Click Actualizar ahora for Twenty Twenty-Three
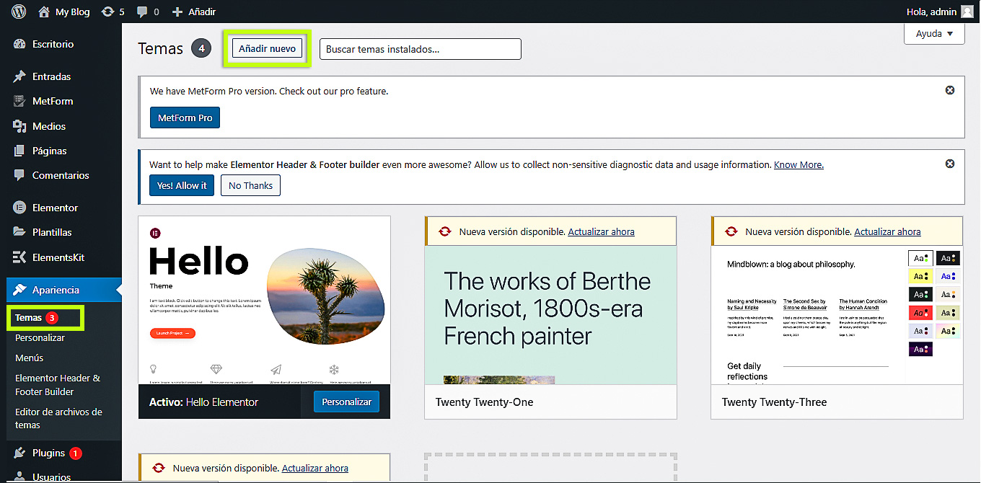Image resolution: width=981 pixels, height=483 pixels. pos(887,231)
